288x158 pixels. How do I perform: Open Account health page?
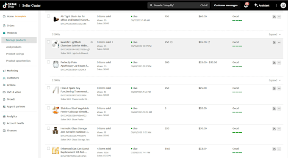pyautogui.click(x=15, y=123)
